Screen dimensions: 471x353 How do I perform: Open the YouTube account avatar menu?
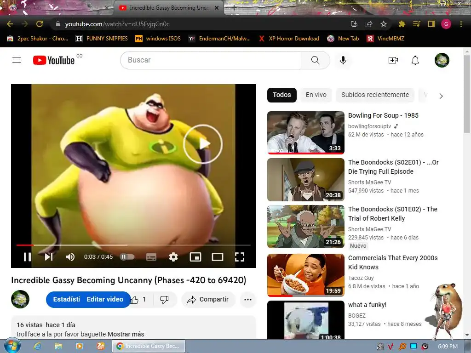(x=442, y=60)
